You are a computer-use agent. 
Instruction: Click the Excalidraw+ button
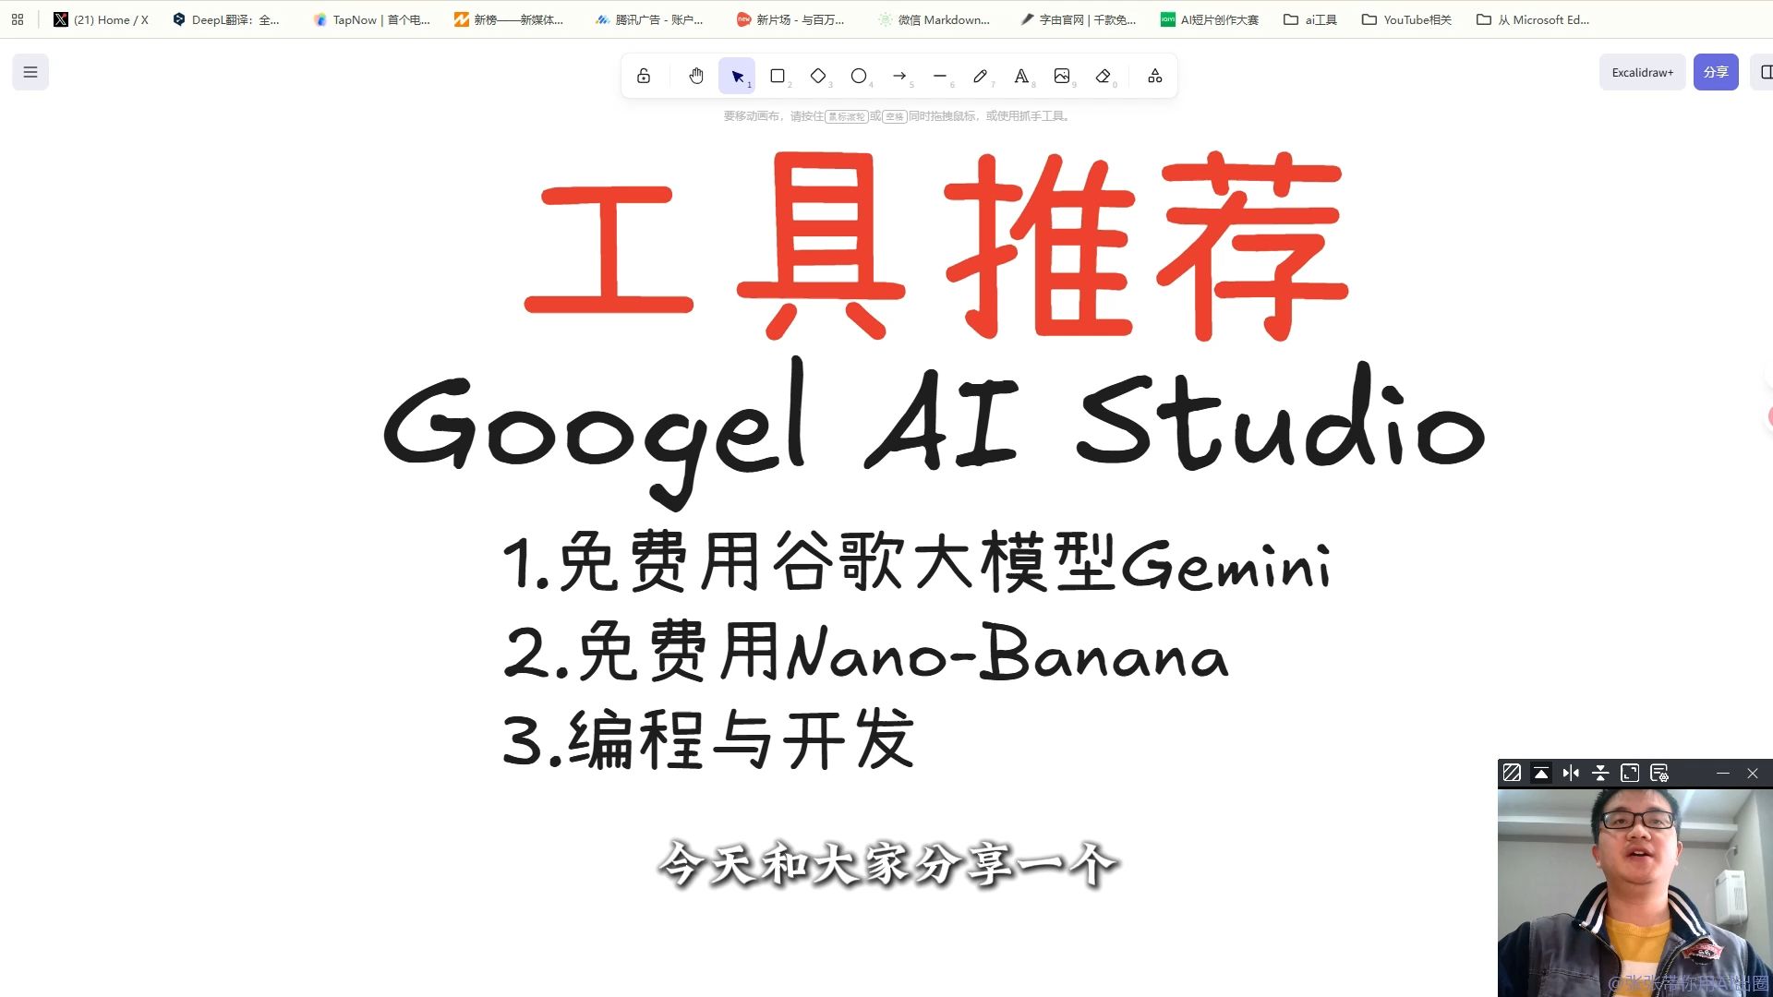pos(1642,72)
